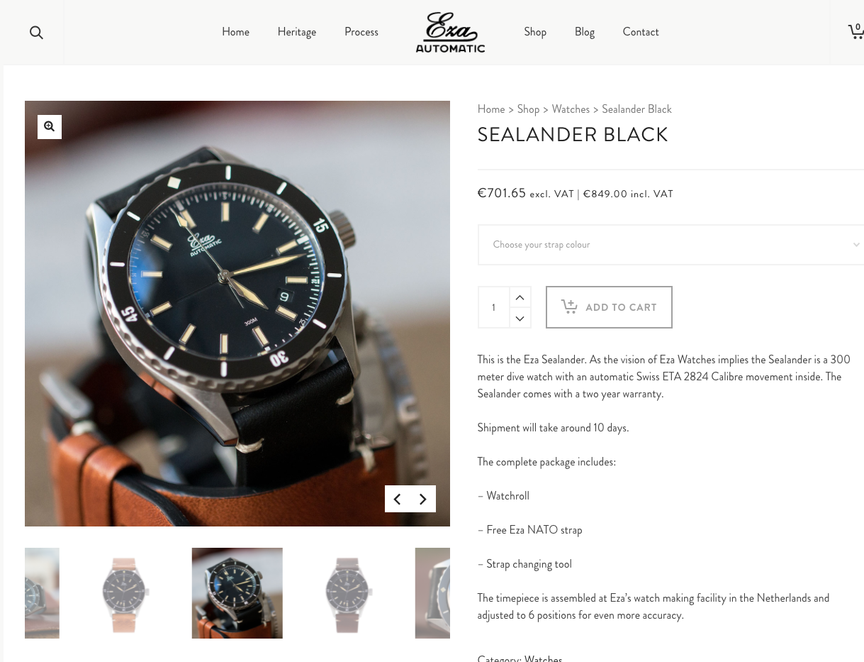This screenshot has width=864, height=662.
Task: Open the shopping cart icon
Action: coord(856,31)
